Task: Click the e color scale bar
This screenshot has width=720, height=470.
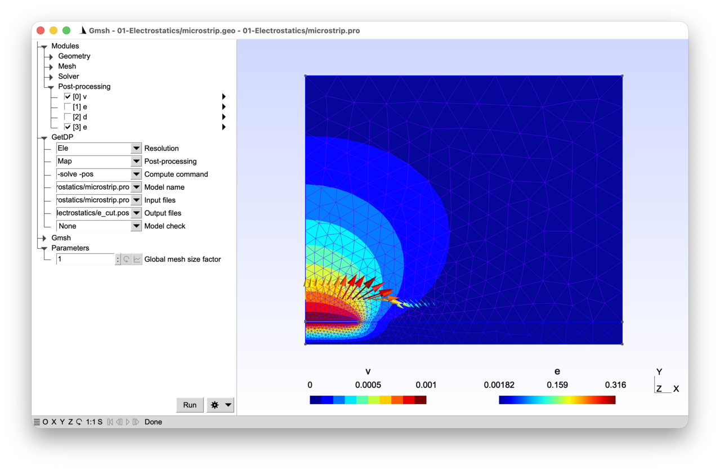Action: point(557,400)
